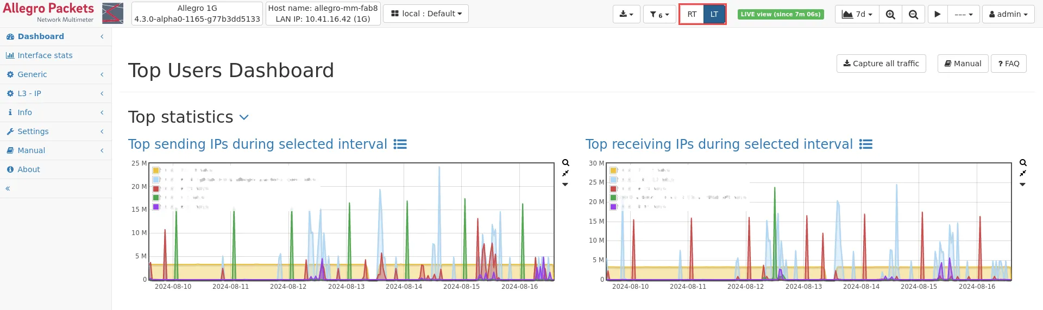Open Interface stats in sidebar

coord(45,55)
